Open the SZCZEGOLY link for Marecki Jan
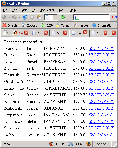This screenshot has width=118, height=148. click(x=101, y=48)
